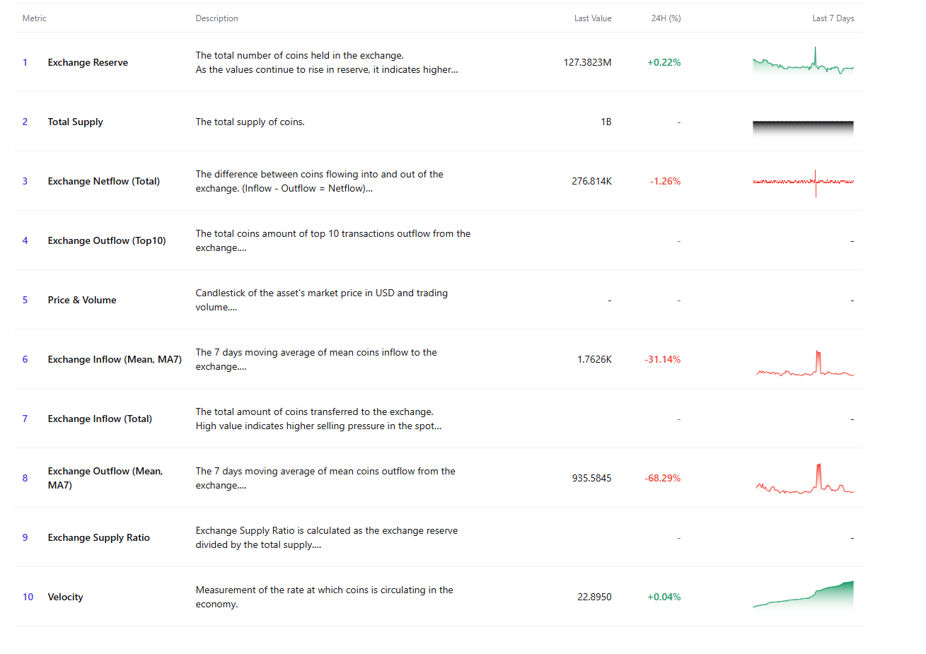926x654 pixels.
Task: Sort by the Metric column header
Action: [34, 18]
